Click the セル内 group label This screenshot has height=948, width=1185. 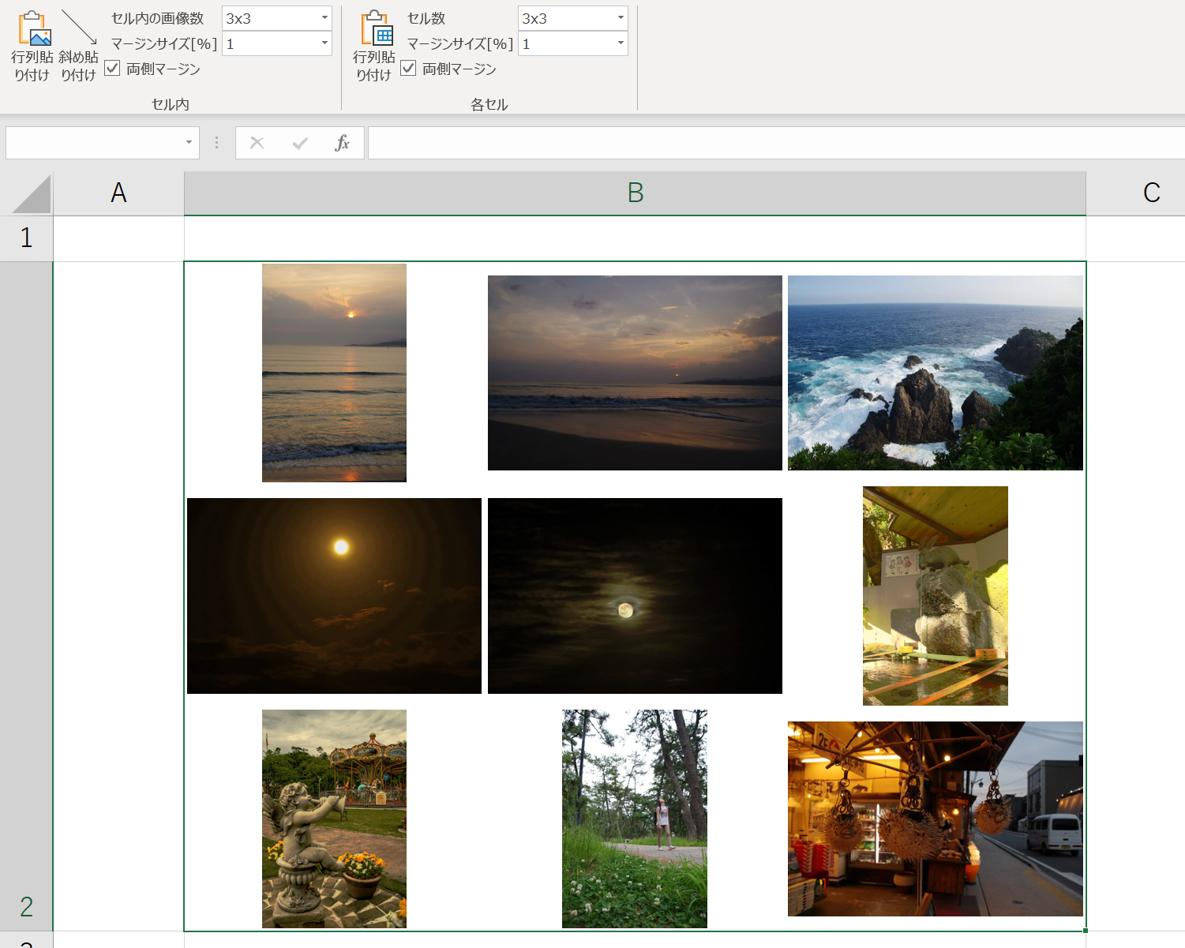171,104
